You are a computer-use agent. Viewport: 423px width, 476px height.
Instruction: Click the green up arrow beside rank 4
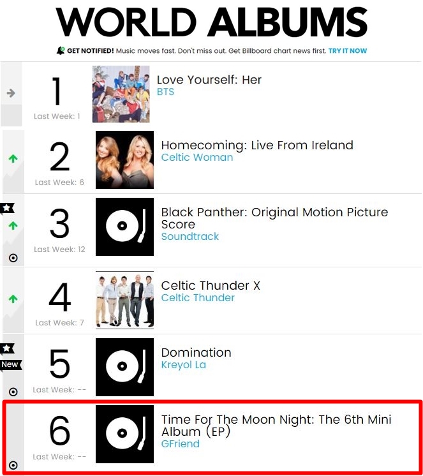click(x=13, y=299)
